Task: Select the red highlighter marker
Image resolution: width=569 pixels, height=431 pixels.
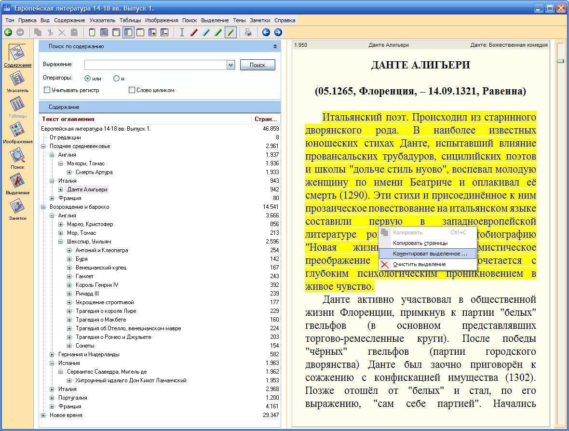Action: (x=194, y=33)
